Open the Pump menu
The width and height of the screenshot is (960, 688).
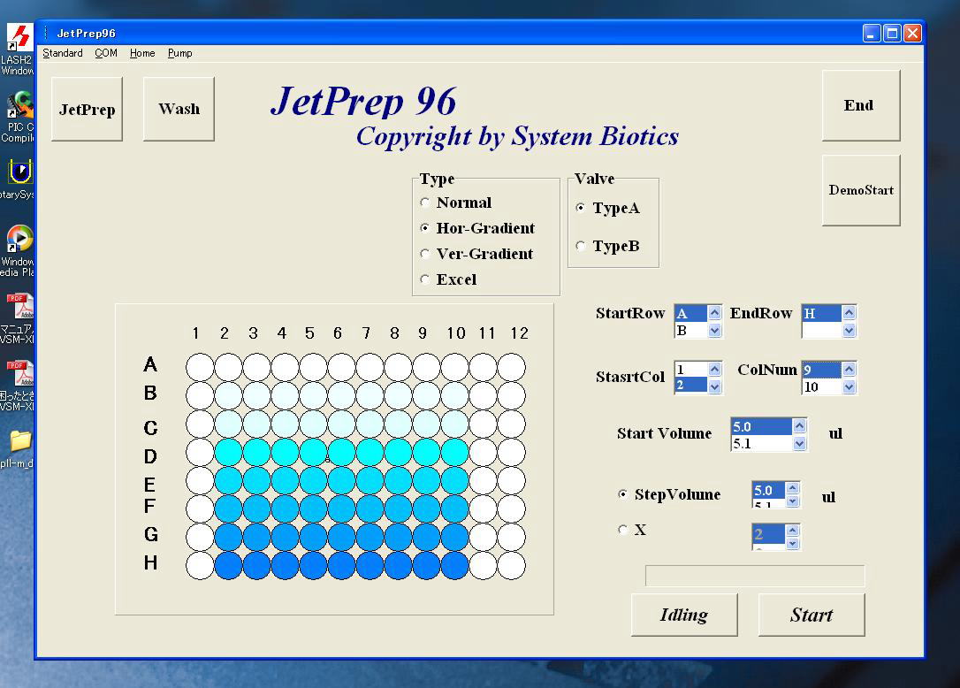180,53
